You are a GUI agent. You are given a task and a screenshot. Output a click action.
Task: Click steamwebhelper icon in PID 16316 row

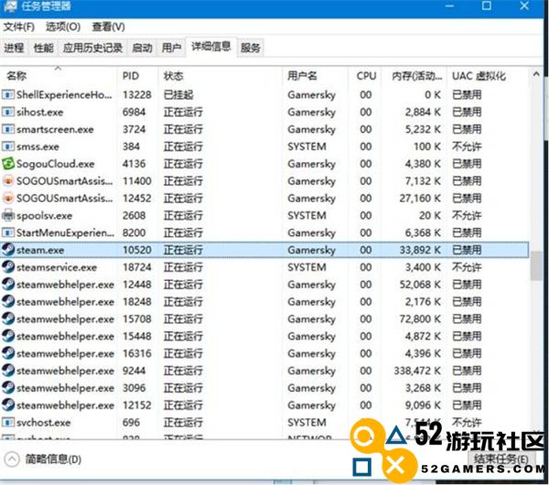coord(8,353)
